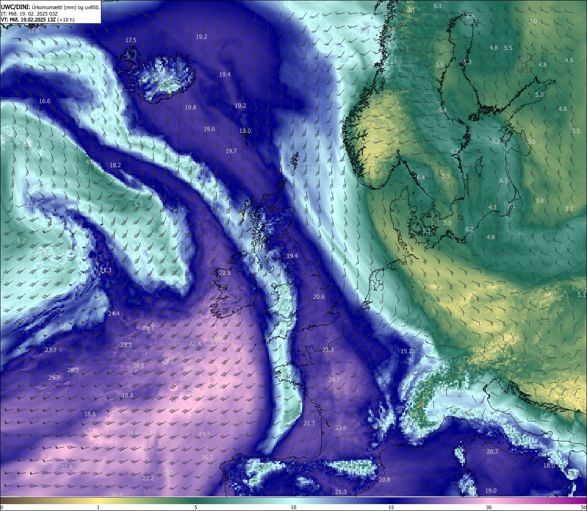Click the 24.7 value over France
The width and height of the screenshot is (587, 511).
[334, 380]
